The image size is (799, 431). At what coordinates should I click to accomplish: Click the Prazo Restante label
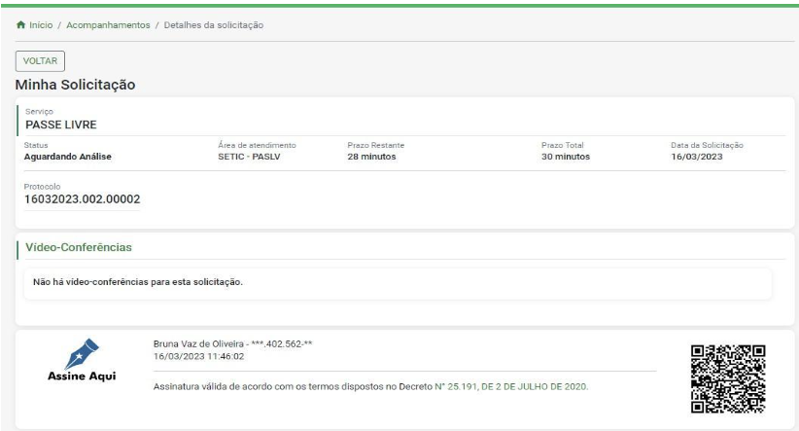point(375,145)
